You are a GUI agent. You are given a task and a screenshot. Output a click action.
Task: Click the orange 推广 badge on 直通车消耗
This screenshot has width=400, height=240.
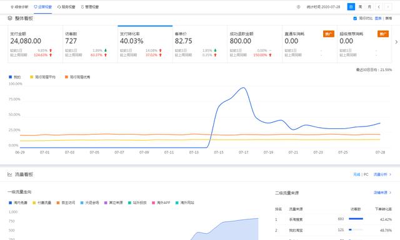(329, 34)
